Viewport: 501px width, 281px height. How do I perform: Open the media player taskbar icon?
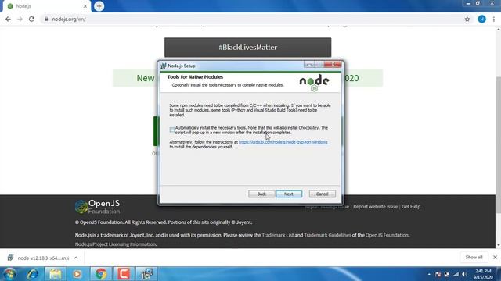[x=77, y=274]
